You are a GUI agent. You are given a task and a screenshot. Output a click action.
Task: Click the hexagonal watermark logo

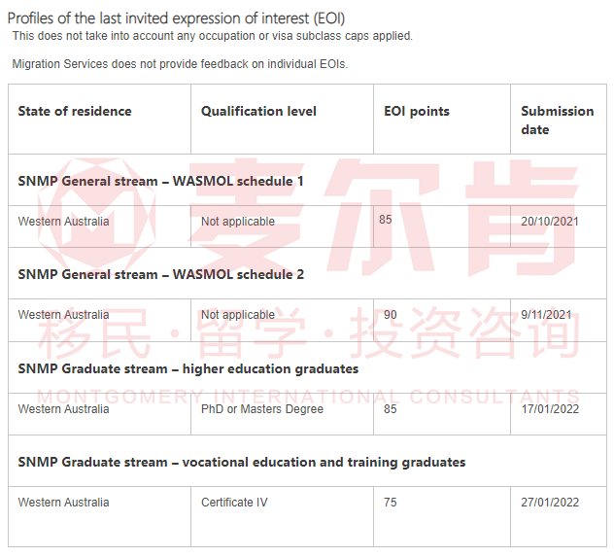[97, 214]
